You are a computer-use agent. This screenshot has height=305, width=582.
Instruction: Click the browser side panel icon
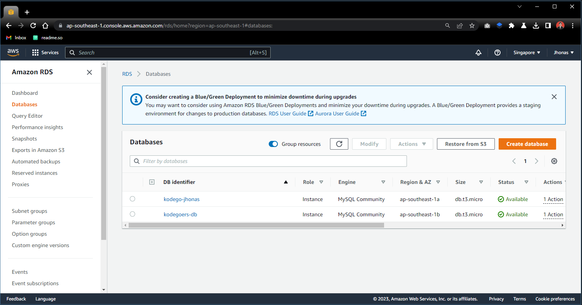click(x=548, y=26)
